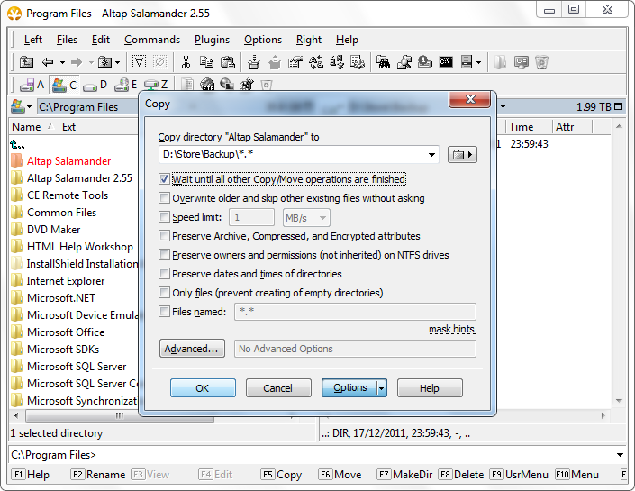
Task: Click the Advanced... button
Action: click(192, 349)
